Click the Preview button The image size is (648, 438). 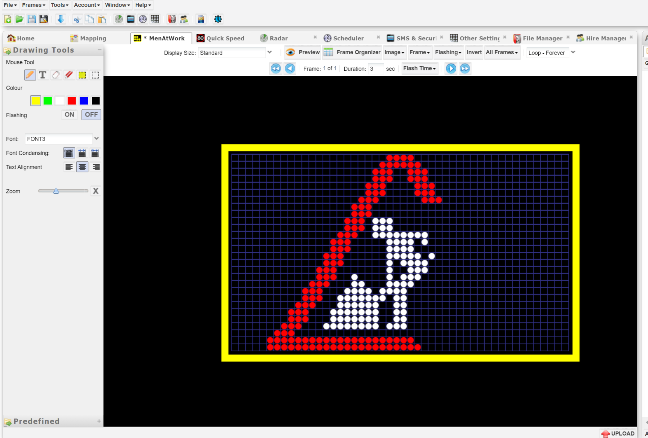click(x=303, y=52)
